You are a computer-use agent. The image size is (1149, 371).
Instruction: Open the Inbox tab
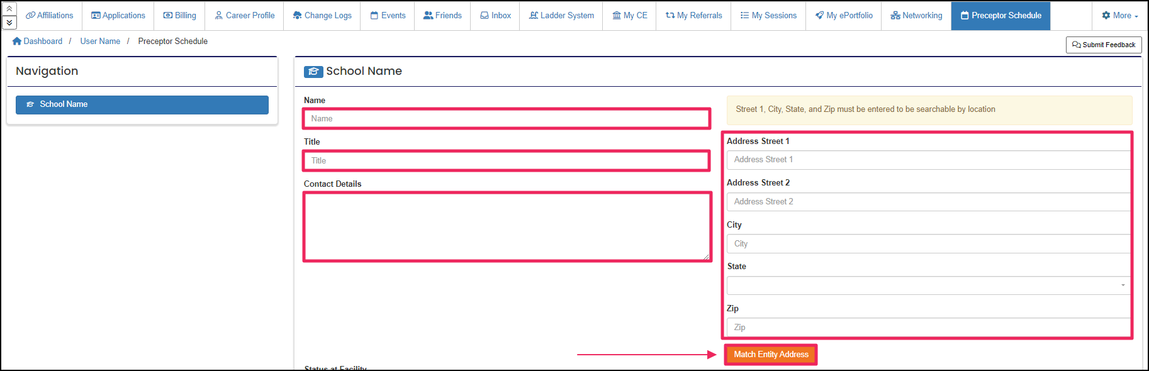pyautogui.click(x=495, y=15)
